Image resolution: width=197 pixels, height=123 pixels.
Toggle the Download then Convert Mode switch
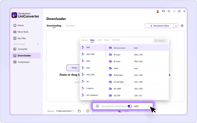point(130,106)
